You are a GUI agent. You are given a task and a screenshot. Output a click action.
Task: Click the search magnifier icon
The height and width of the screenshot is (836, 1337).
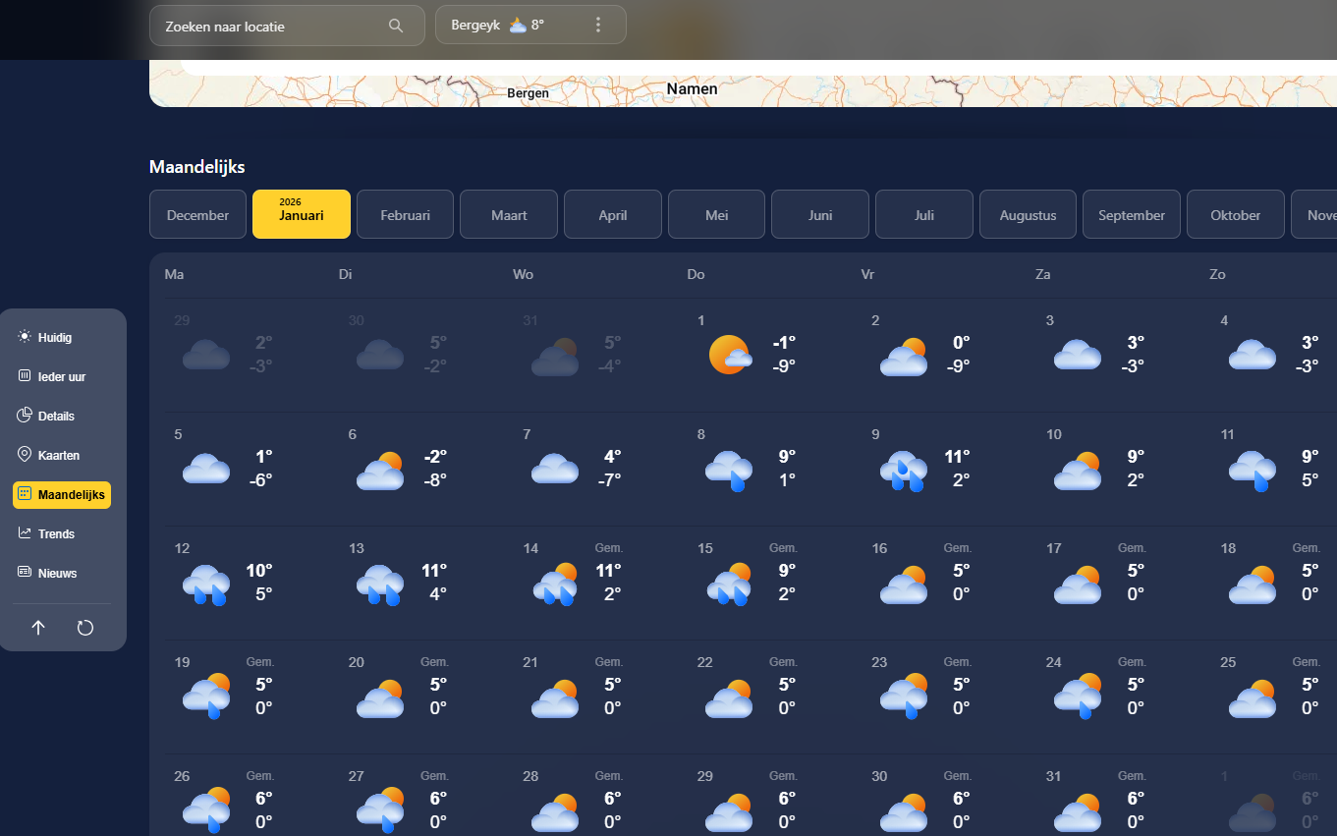396,26
